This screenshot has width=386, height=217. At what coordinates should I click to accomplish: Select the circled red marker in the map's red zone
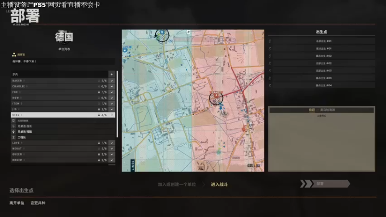pyautogui.click(x=216, y=98)
